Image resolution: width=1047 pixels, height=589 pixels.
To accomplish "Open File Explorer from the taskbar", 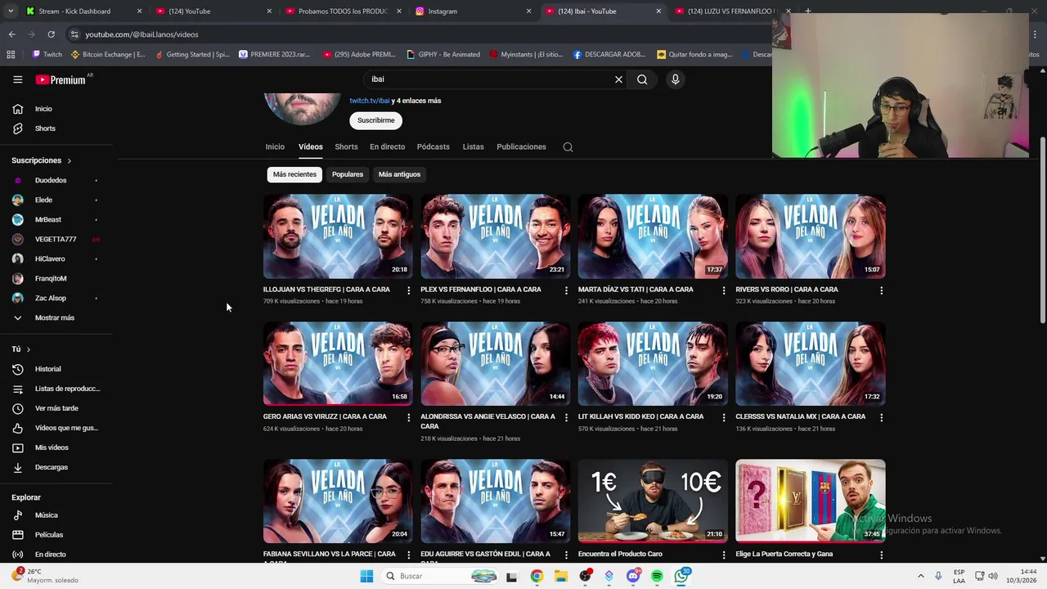I will [561, 576].
